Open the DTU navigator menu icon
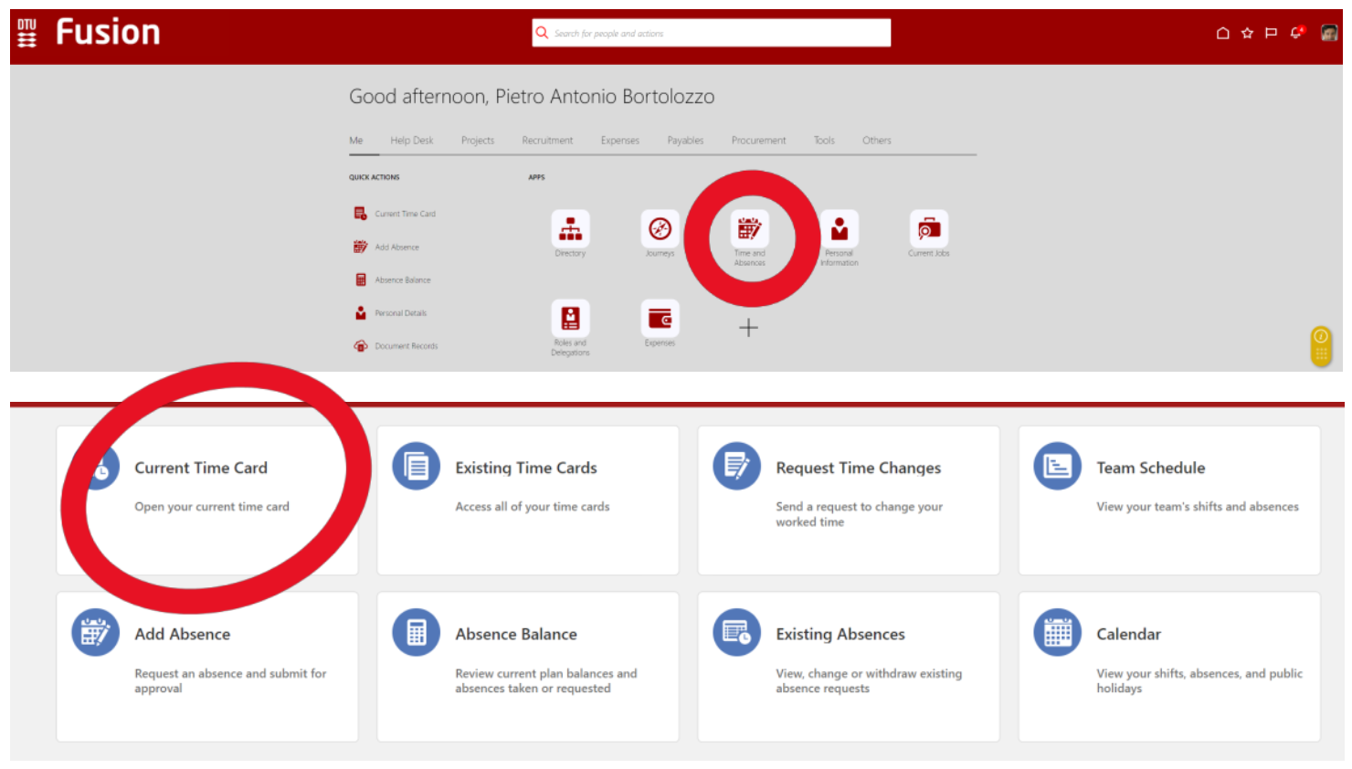 [27, 33]
